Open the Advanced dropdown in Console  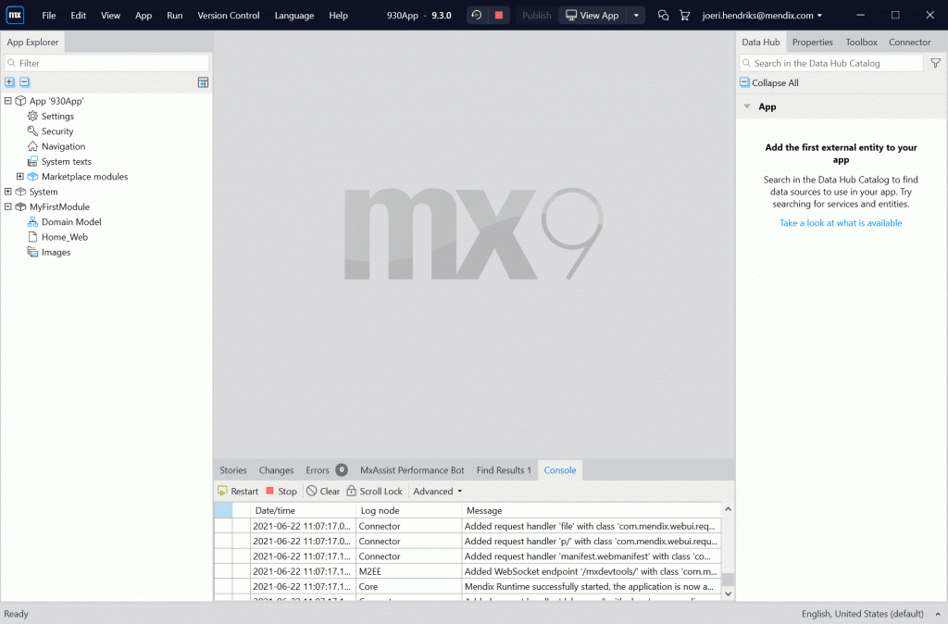(x=437, y=492)
